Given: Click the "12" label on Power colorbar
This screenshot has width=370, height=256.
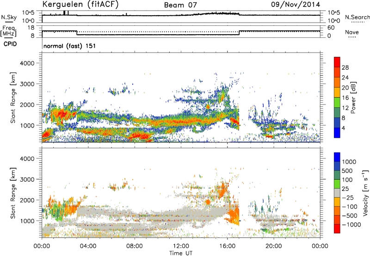Looking at the screenshot, I should [345, 108].
